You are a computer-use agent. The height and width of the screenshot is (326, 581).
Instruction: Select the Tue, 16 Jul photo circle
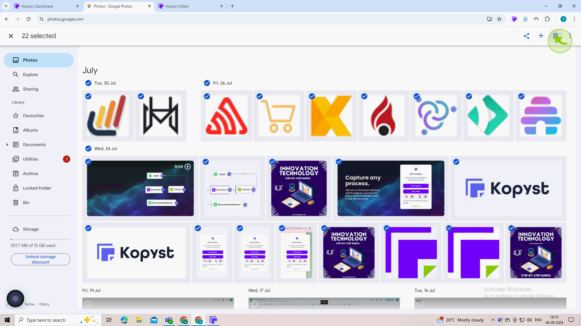[421, 304]
